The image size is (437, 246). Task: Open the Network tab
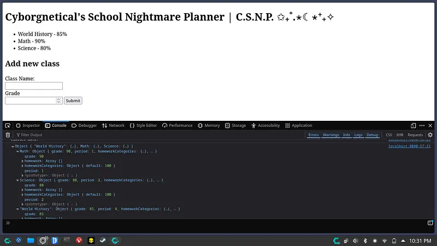click(x=113, y=125)
